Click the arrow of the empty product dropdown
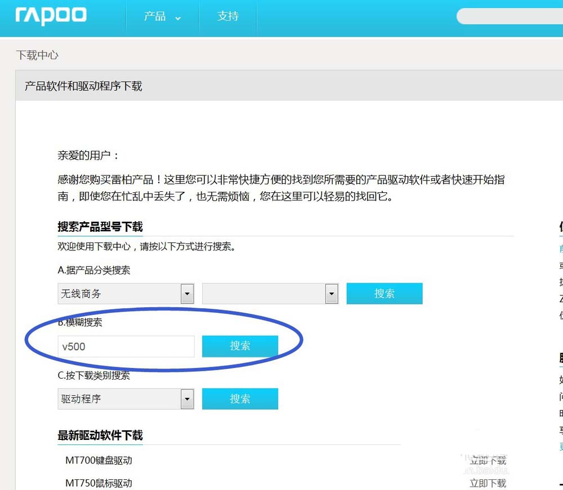 [x=332, y=294]
